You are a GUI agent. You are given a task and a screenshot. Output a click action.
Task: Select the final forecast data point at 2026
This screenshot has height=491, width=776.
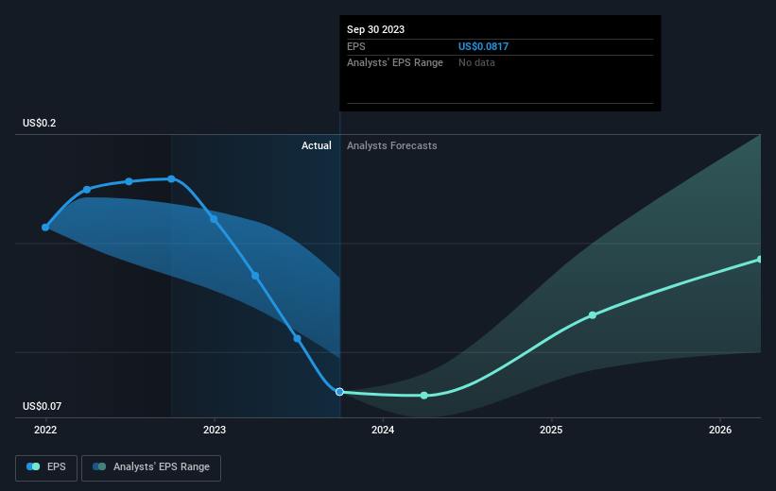(760, 260)
